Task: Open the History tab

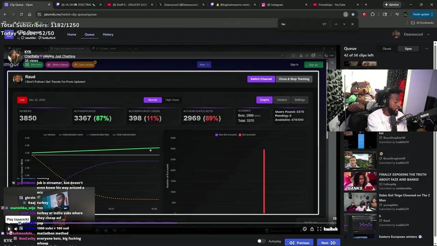Action: 108,34
